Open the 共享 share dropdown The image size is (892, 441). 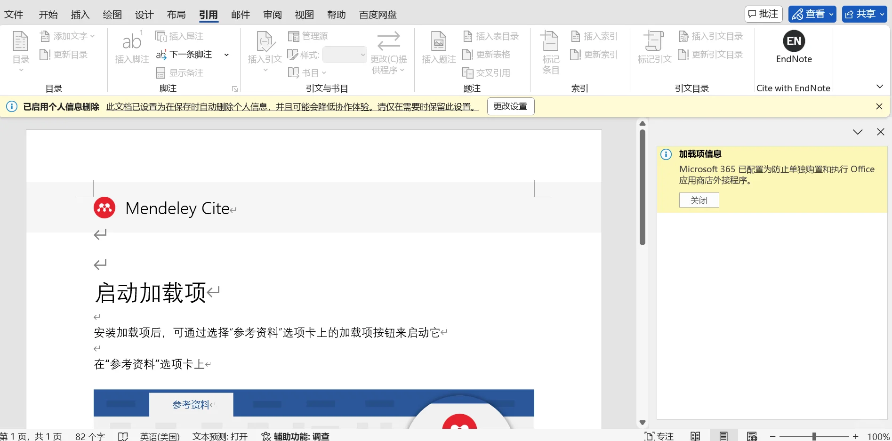865,14
